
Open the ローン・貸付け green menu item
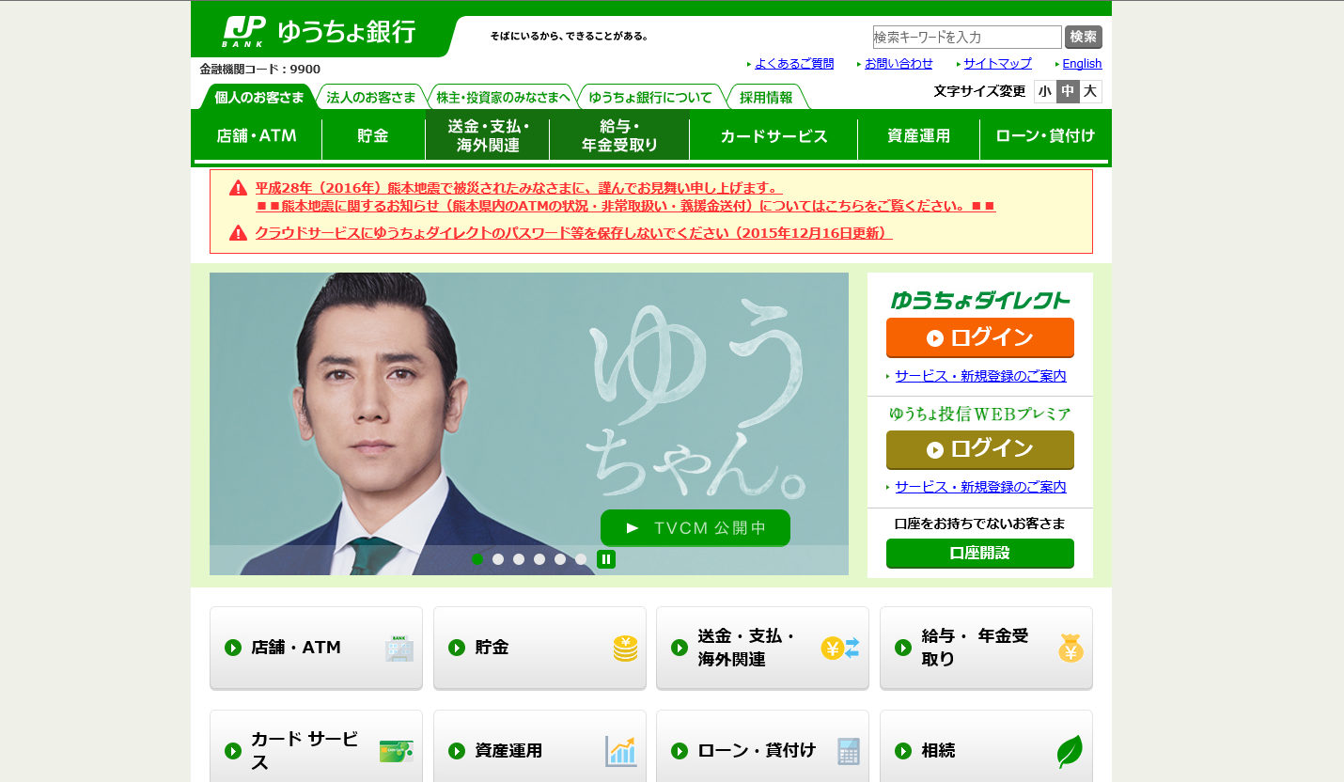1045,136
